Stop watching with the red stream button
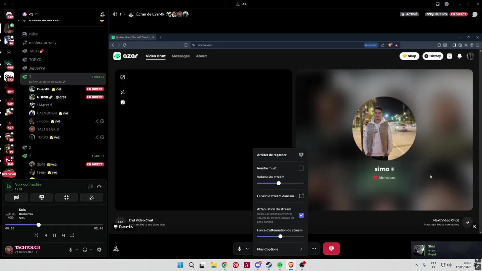Viewport: 482px width, 271px height. pyautogui.click(x=331, y=248)
